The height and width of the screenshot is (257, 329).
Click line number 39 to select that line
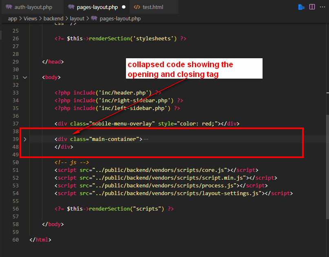click(x=15, y=139)
